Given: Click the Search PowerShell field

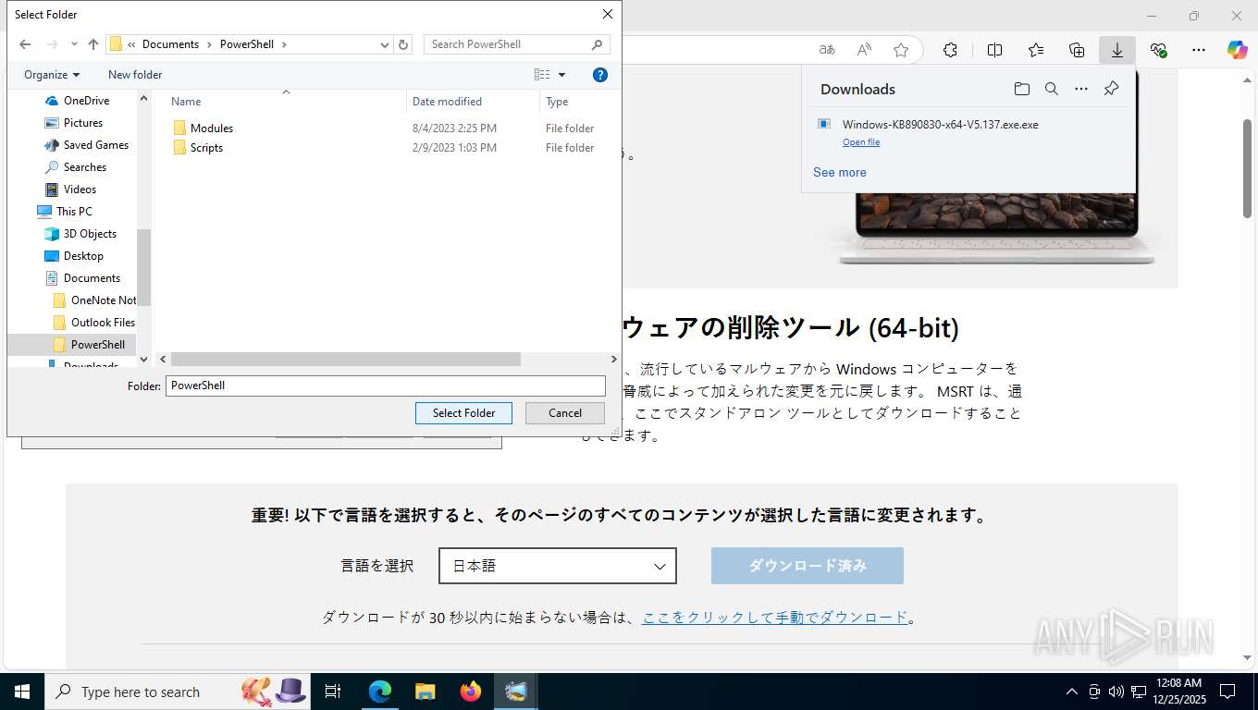Looking at the screenshot, I should click(516, 44).
